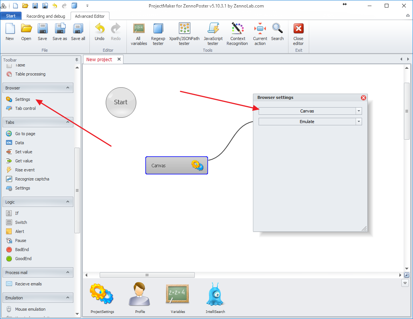Collapse the Tabs group

68,122
